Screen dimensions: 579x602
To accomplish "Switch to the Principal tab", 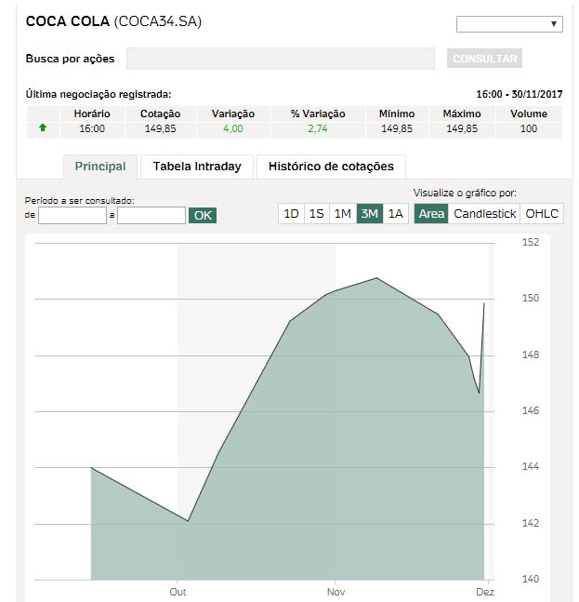I will [100, 167].
